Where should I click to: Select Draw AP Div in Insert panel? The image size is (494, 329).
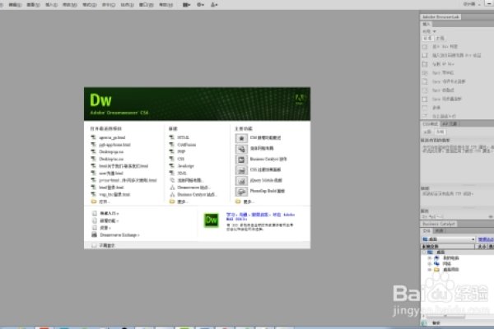443,64
